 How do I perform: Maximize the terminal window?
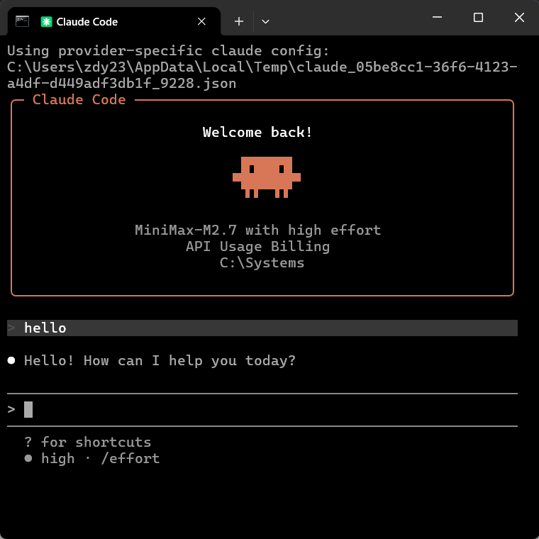[478, 18]
